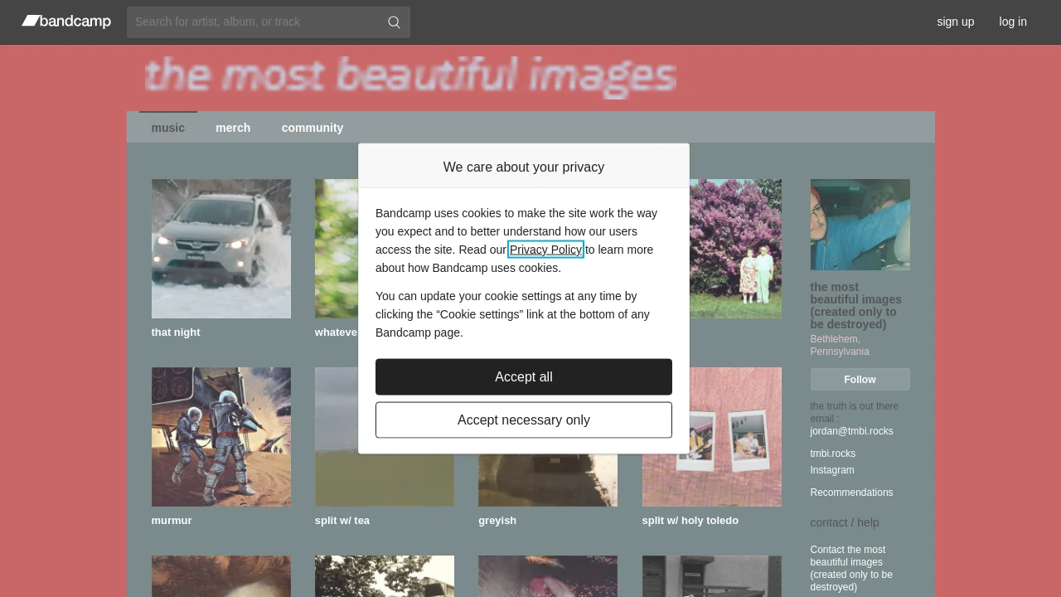This screenshot has height=597, width=1061.
Task: Open the log in link
Action: 1013,22
